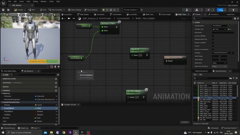240x135 pixels.
Task: Start the green Play simulation button
Action: coord(103,10)
